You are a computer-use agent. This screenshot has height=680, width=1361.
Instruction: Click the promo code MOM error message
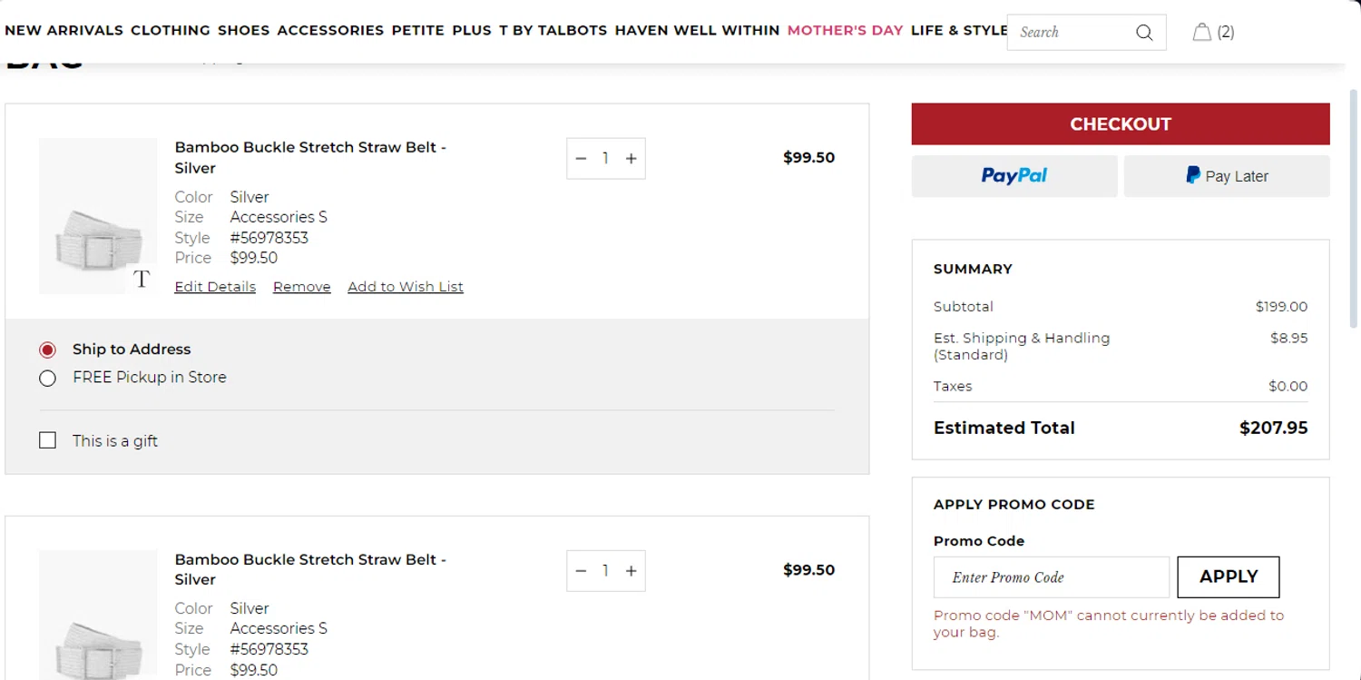tap(1109, 624)
